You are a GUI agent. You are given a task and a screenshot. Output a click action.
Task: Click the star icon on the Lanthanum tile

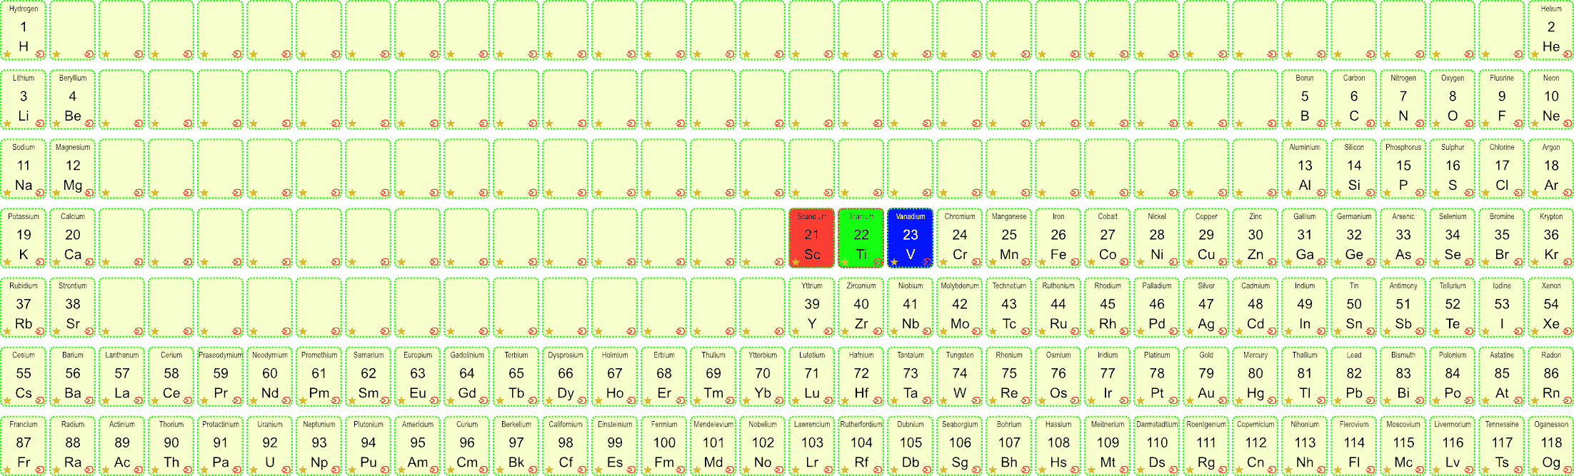click(106, 400)
